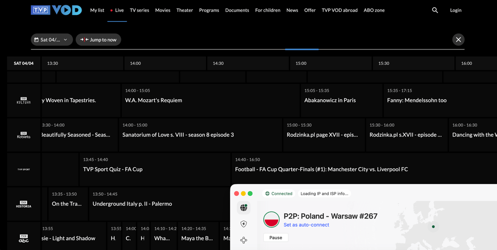497x250 pixels.
Task: Click the 15:30 time header
Action: pos(414,63)
